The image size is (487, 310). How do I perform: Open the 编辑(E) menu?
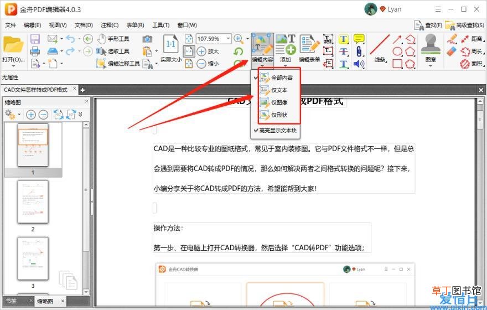[32, 25]
